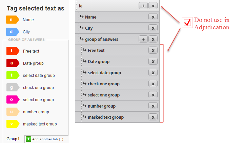This screenshot has width=244, height=143.
Task: Toggle the 'Do not use in Adjudication' checkbox
Action: point(187,23)
